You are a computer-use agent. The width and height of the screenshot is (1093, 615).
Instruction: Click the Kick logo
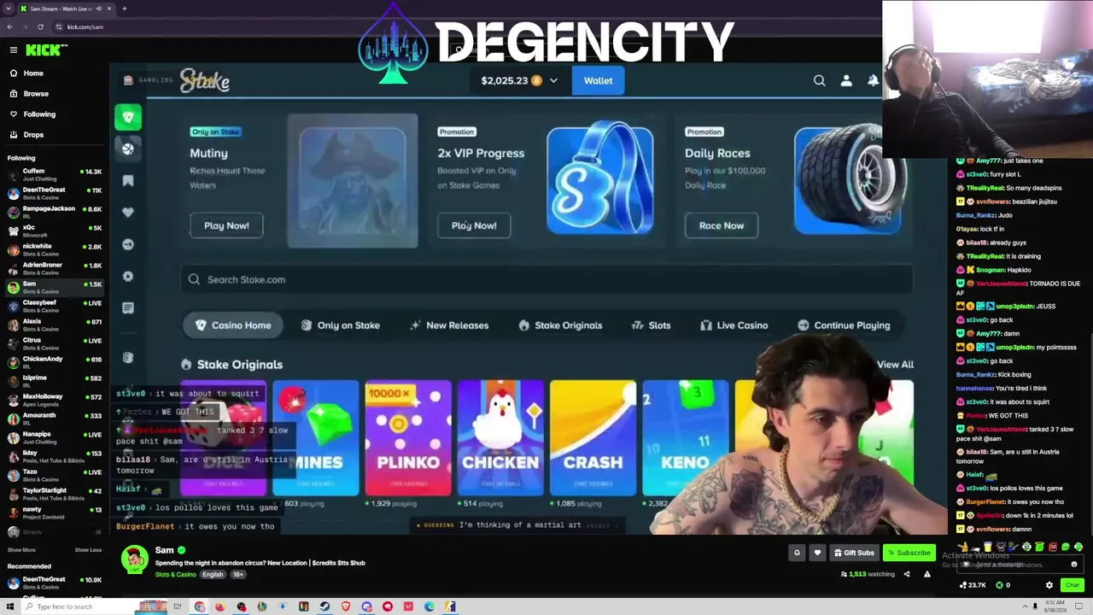click(42, 50)
